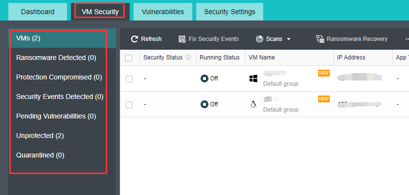Click the NEW badge on the first VM
This screenshot has height=195, width=409.
[323, 73]
